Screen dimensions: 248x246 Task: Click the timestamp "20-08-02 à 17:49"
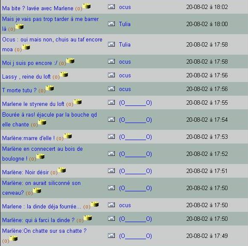[207, 236]
